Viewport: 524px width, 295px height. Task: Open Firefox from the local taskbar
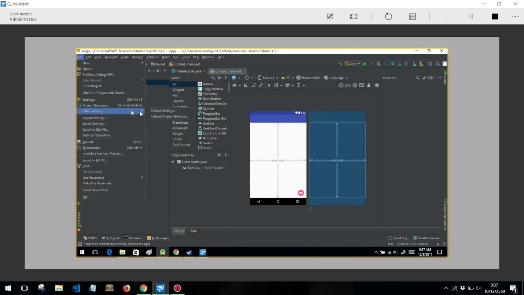point(126,288)
